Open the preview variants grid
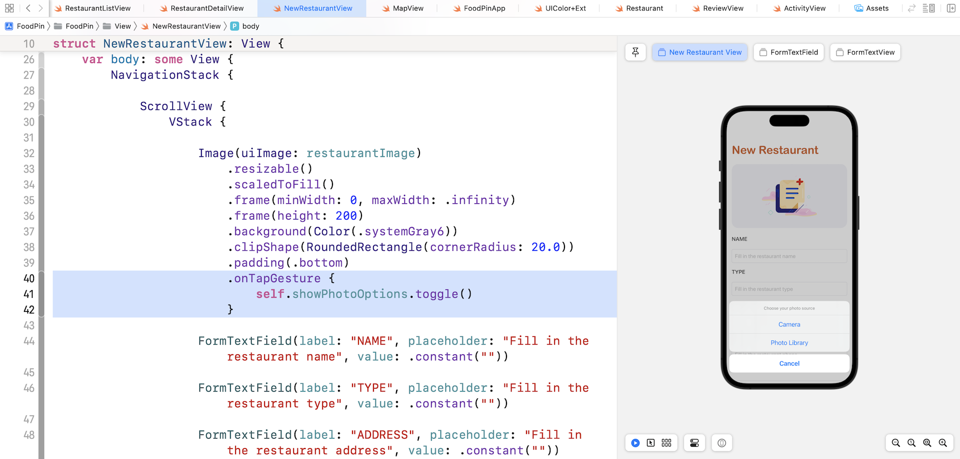This screenshot has height=459, width=960. (666, 443)
